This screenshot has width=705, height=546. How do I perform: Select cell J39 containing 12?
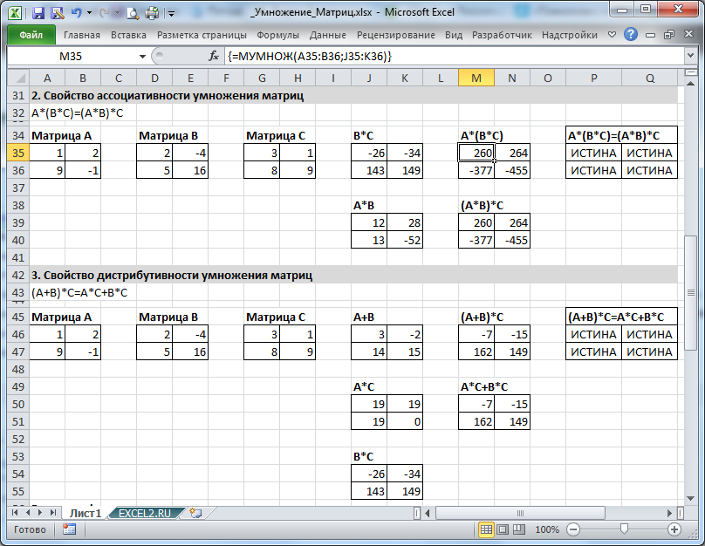[369, 222]
